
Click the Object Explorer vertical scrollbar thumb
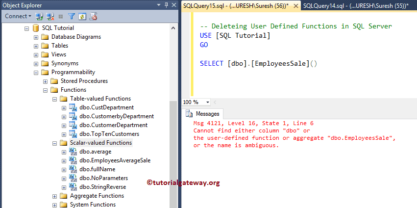pos(173,155)
